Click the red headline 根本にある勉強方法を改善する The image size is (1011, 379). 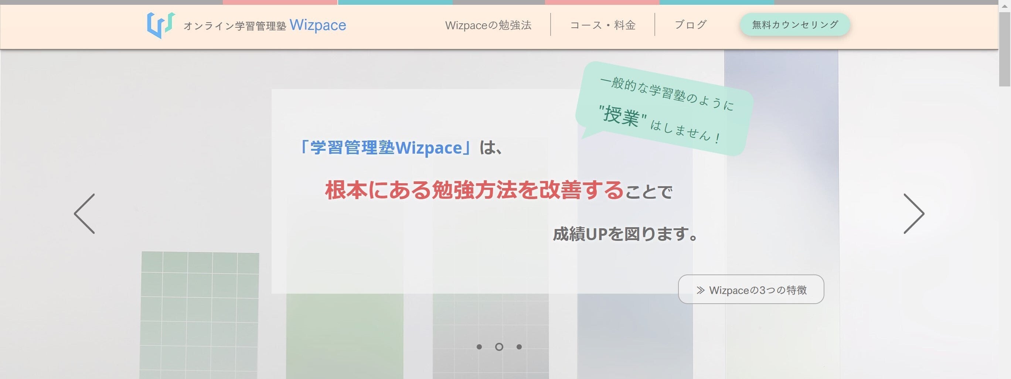click(x=474, y=190)
